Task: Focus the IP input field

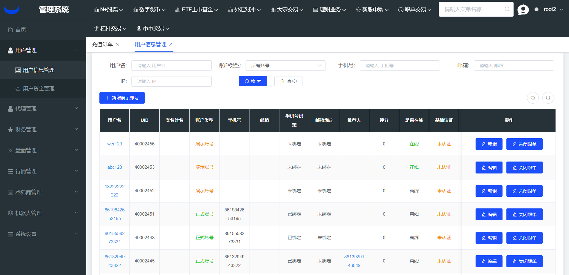Action: (172, 81)
